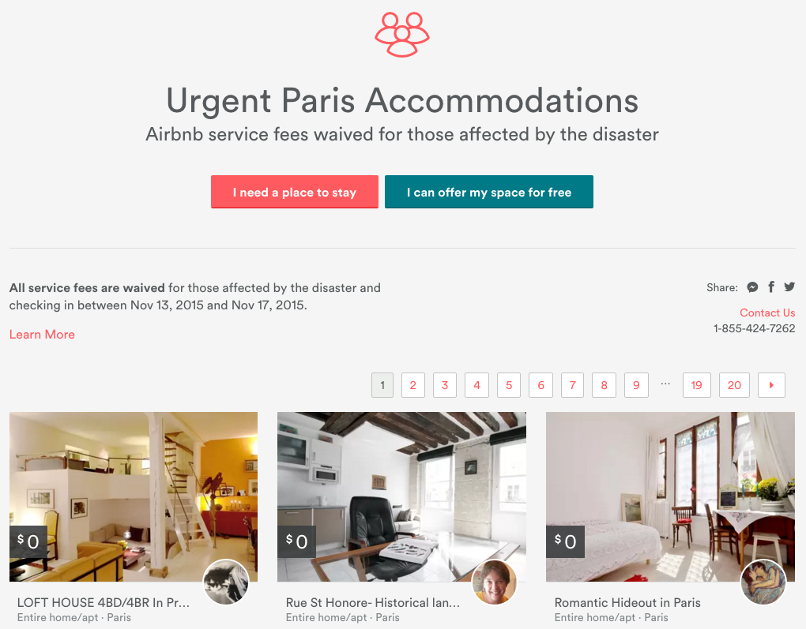Go to results page 19
The height and width of the screenshot is (629, 806).
tap(696, 385)
